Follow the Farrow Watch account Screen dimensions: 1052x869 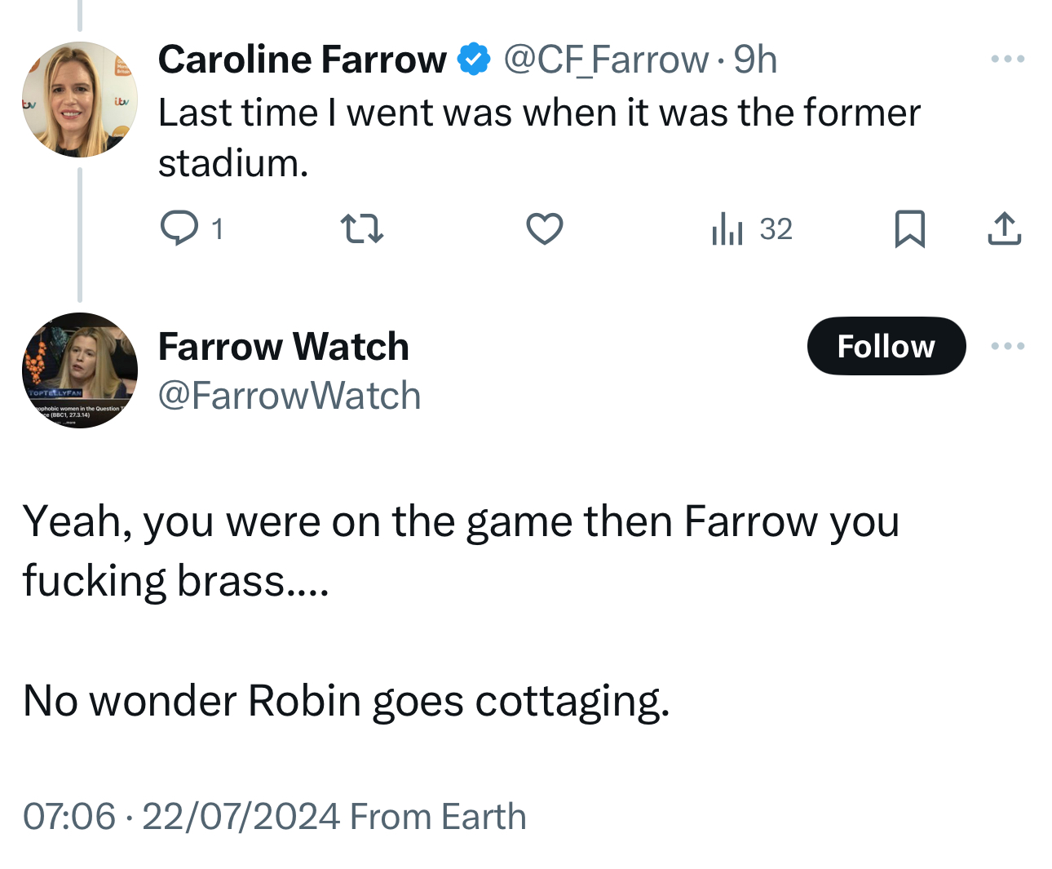(886, 346)
